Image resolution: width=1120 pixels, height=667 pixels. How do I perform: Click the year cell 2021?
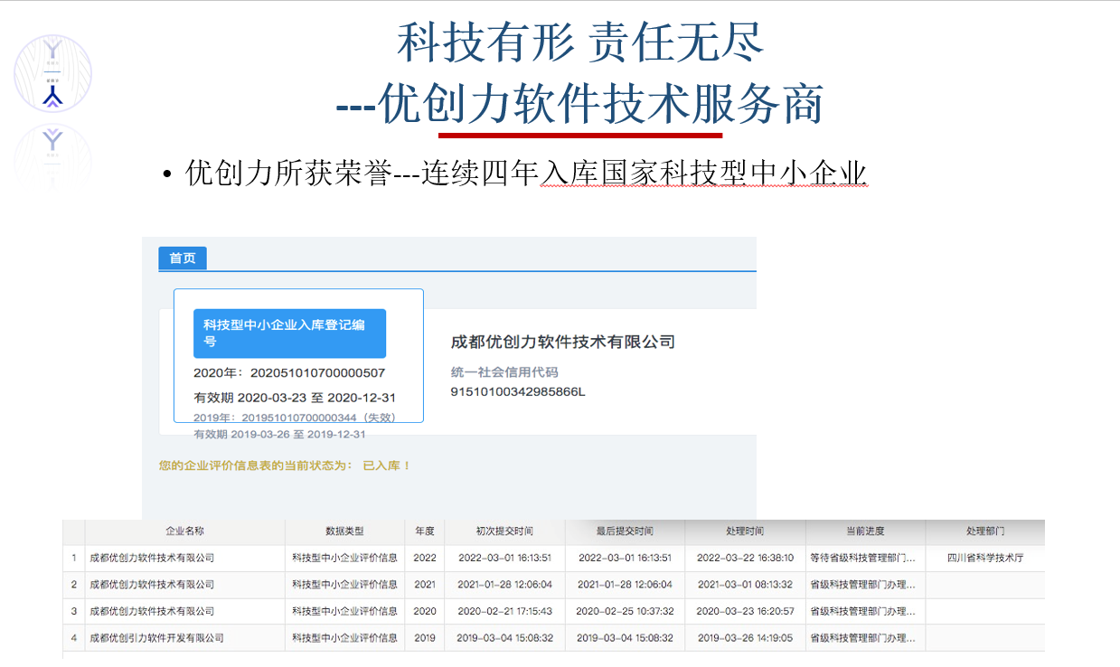click(x=425, y=585)
